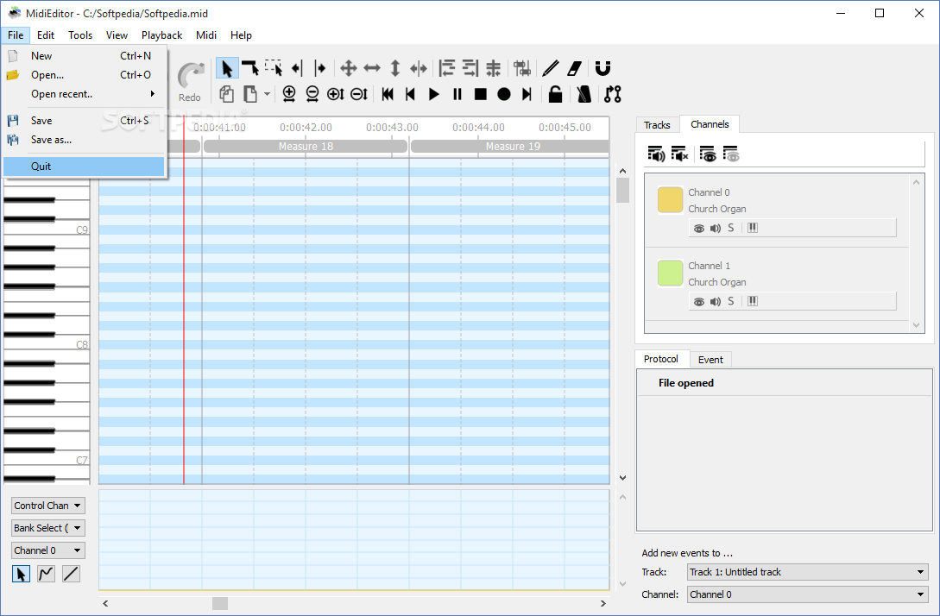Open the set file tracks/connection icon
The width and height of the screenshot is (940, 616).
(613, 94)
